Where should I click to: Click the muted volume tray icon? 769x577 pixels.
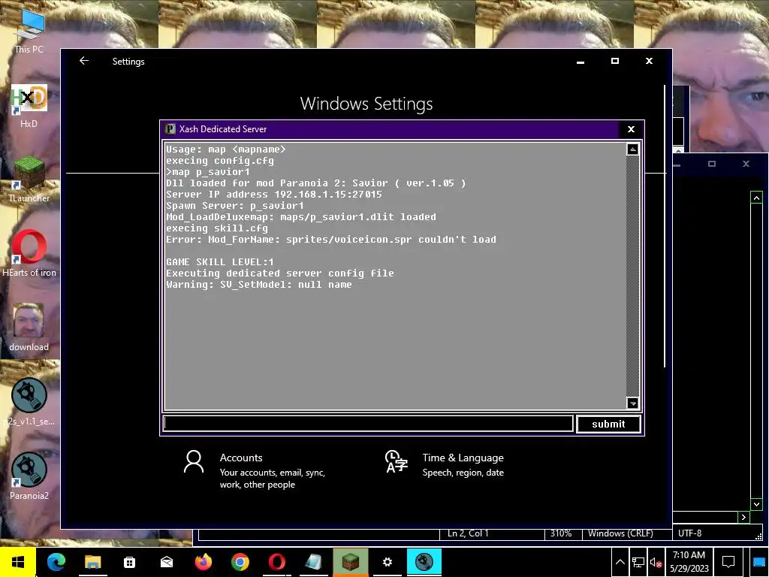click(656, 563)
